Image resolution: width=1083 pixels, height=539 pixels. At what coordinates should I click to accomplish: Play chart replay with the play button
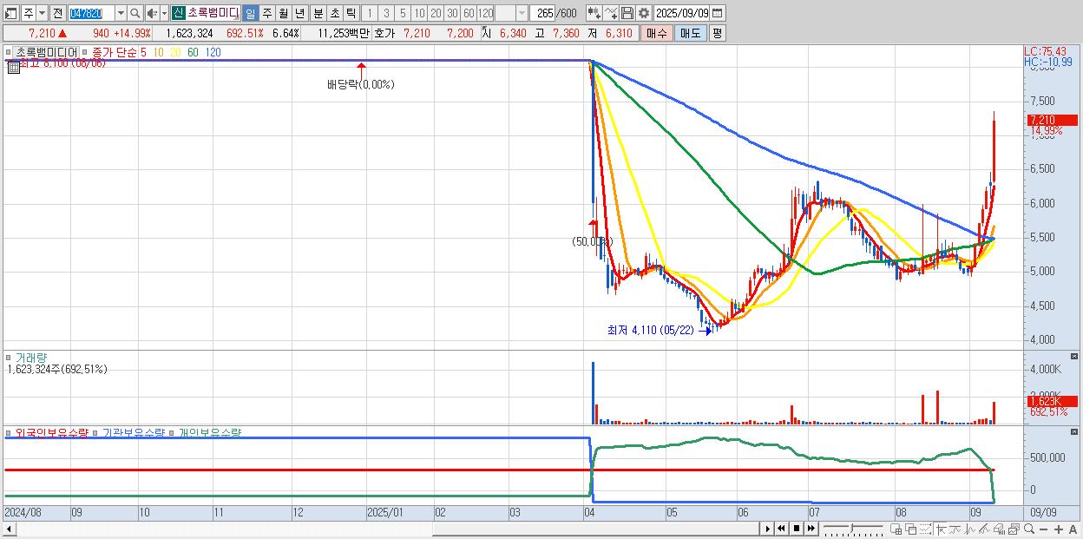[x=768, y=529]
